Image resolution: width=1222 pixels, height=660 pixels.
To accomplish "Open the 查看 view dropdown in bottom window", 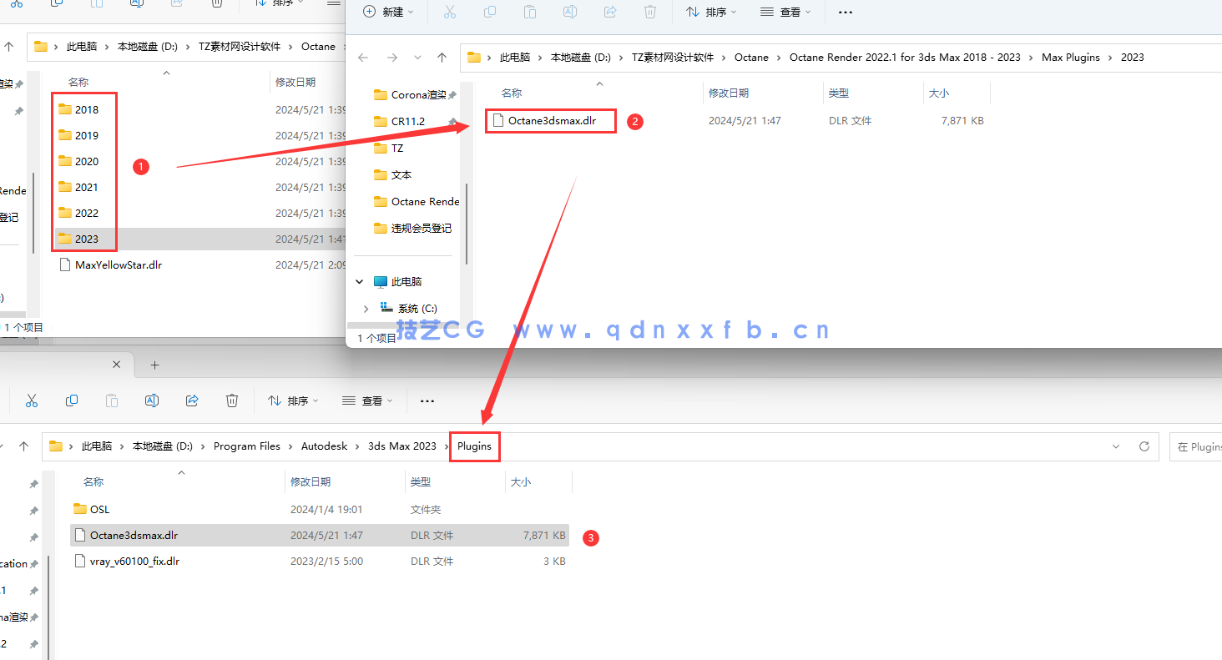I will coord(366,401).
